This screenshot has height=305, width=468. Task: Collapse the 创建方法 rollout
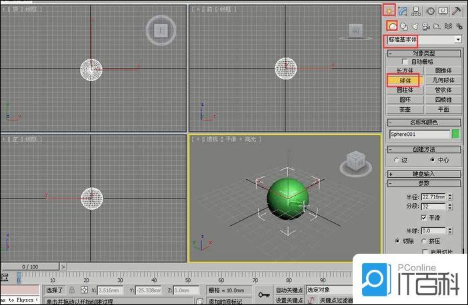424,149
